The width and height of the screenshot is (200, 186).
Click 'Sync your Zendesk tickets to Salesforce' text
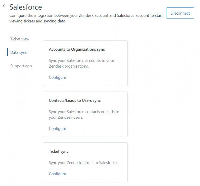pyautogui.click(x=83, y=163)
